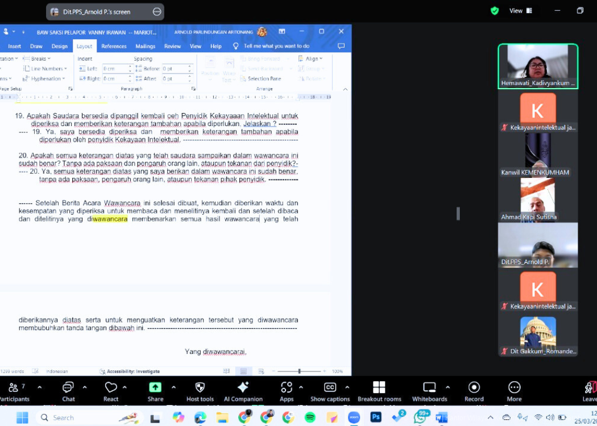The width and height of the screenshot is (597, 426).
Task: Start Zoom meeting Record
Action: [x=474, y=387]
